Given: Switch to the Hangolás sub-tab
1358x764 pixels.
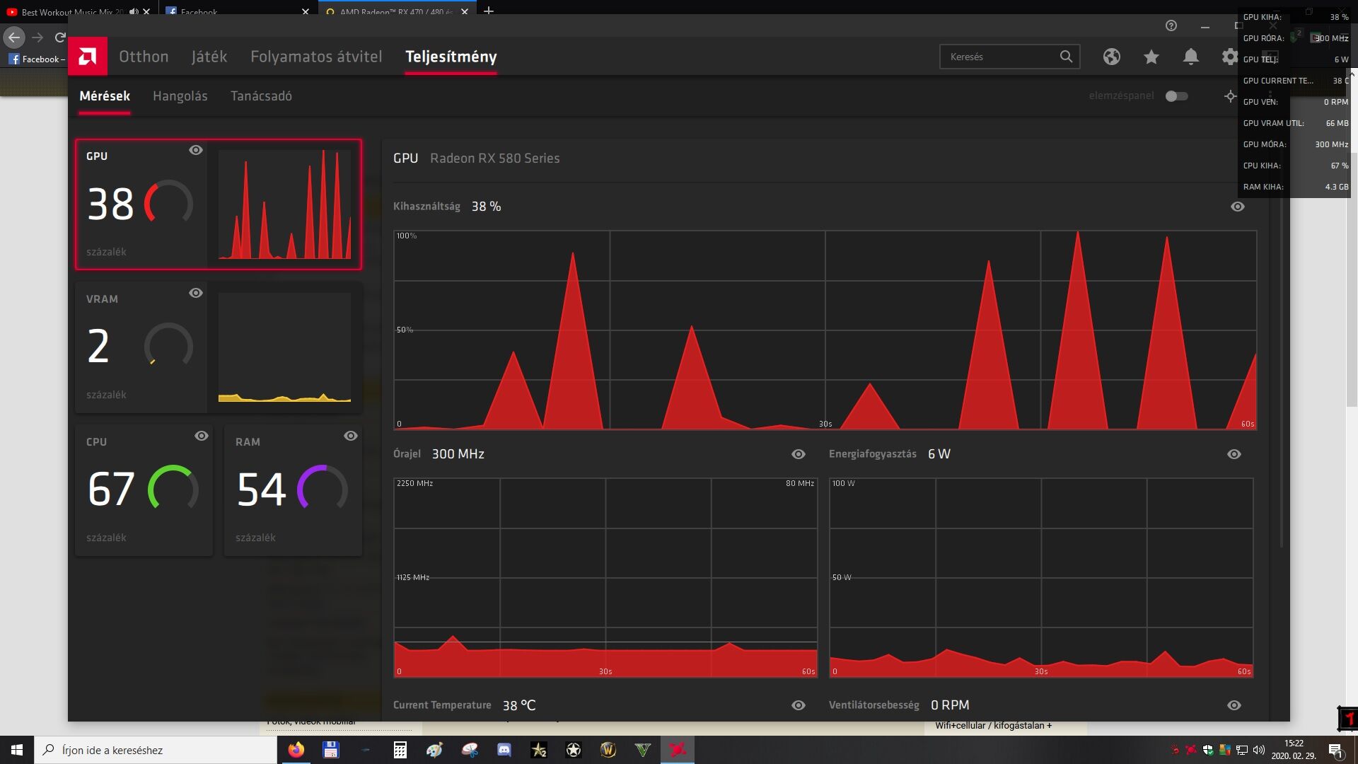Looking at the screenshot, I should (x=180, y=96).
